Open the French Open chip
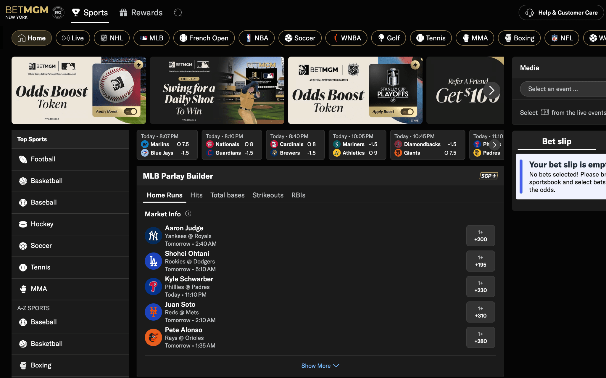Screen dimensions: 606x378 coord(204,38)
